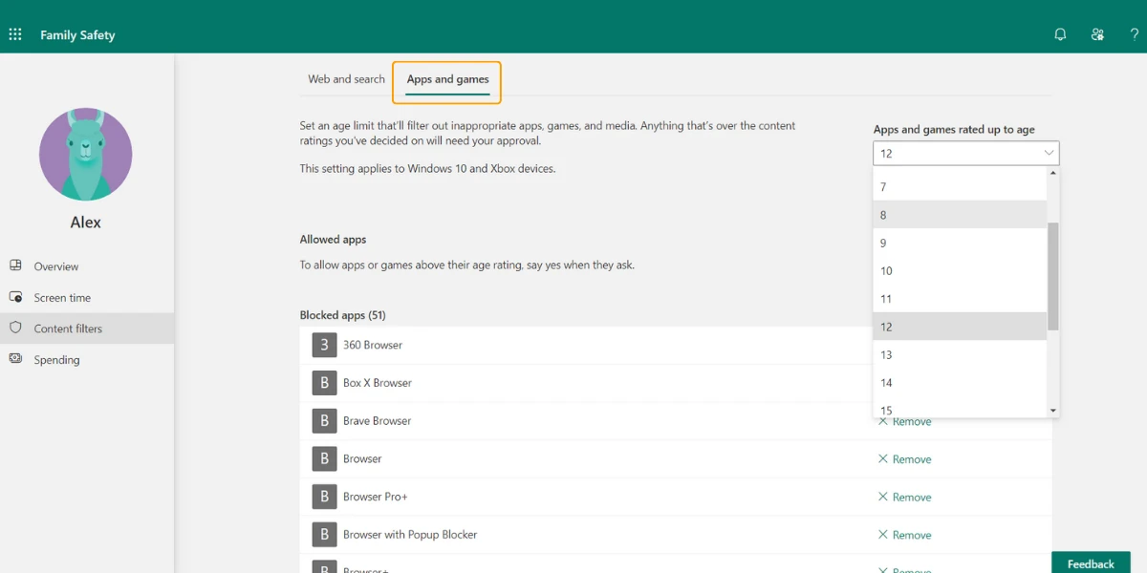Screen dimensions: 1147x573
Task: Select Content filters in sidebar
Action: tap(87, 329)
